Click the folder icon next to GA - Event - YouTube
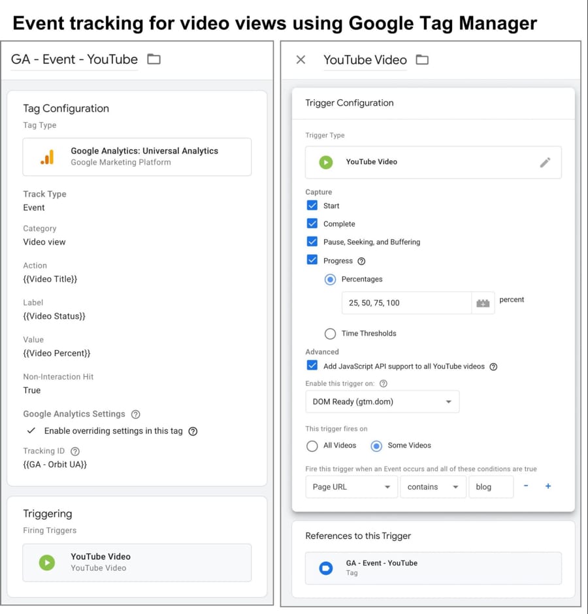 154,59
